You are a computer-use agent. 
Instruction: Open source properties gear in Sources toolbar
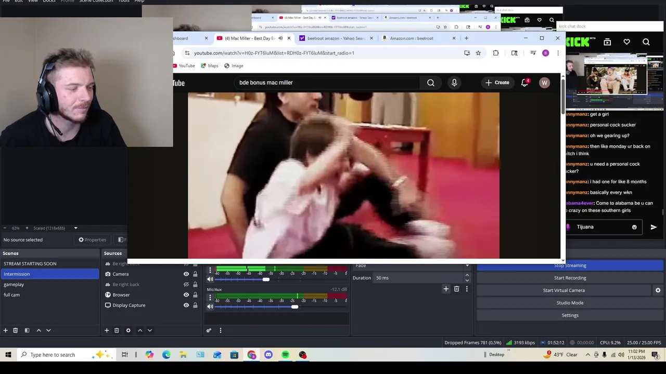[128, 330]
